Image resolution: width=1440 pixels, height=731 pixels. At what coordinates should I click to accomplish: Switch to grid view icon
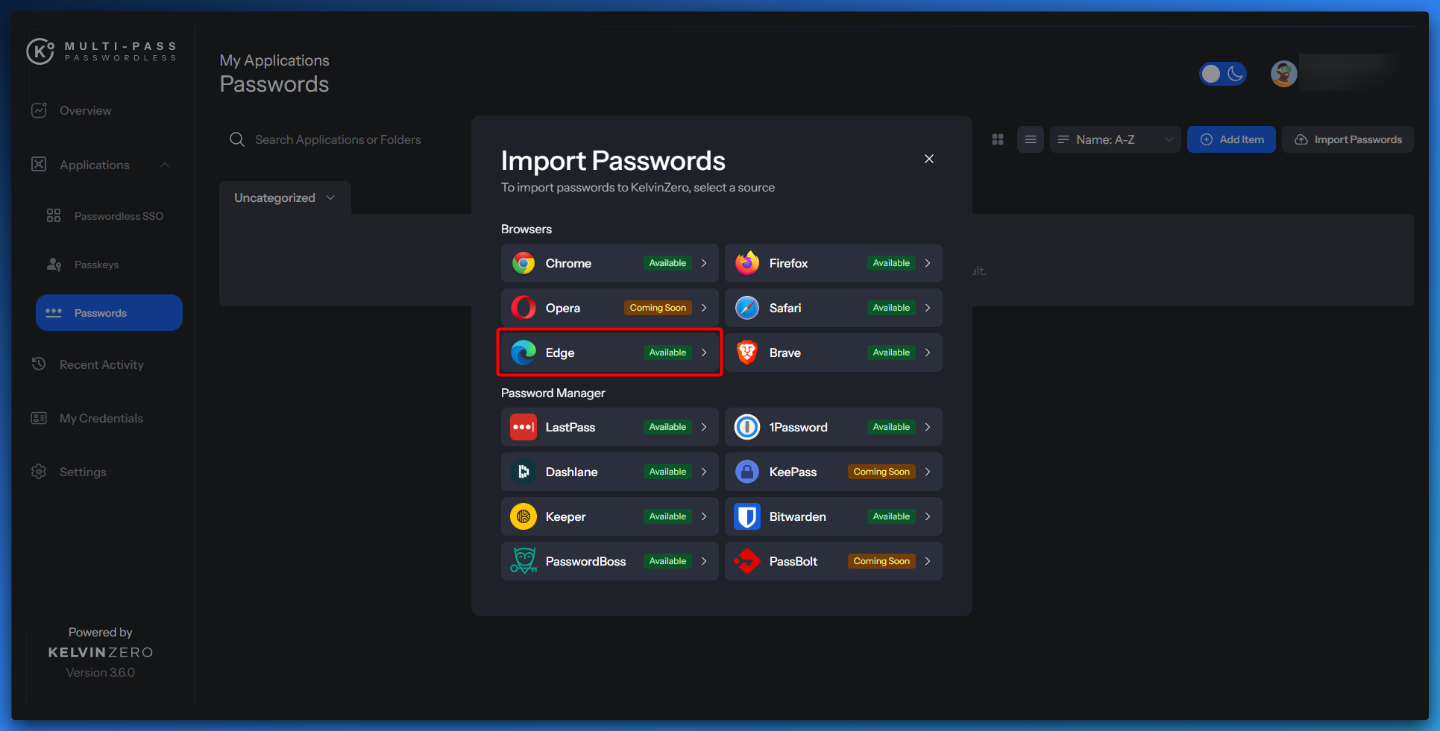[998, 139]
